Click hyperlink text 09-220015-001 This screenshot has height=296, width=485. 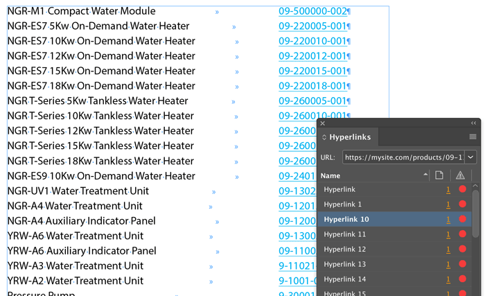pos(312,71)
